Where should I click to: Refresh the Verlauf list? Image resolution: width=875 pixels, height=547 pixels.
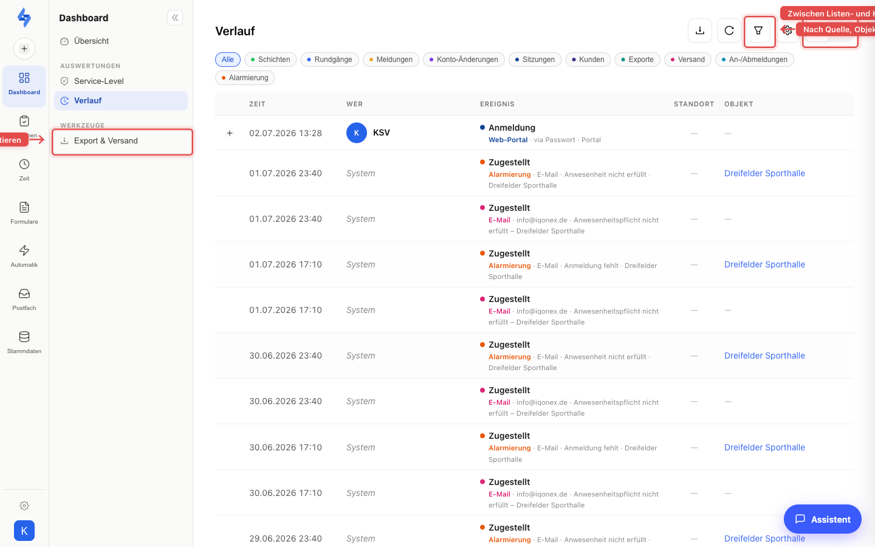[x=729, y=30]
